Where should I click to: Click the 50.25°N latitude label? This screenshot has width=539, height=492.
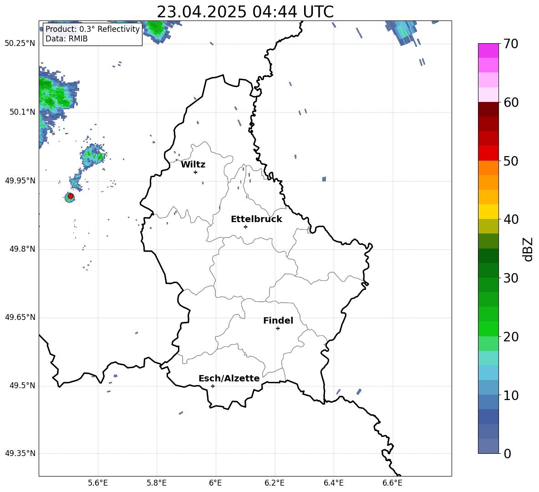[20, 44]
